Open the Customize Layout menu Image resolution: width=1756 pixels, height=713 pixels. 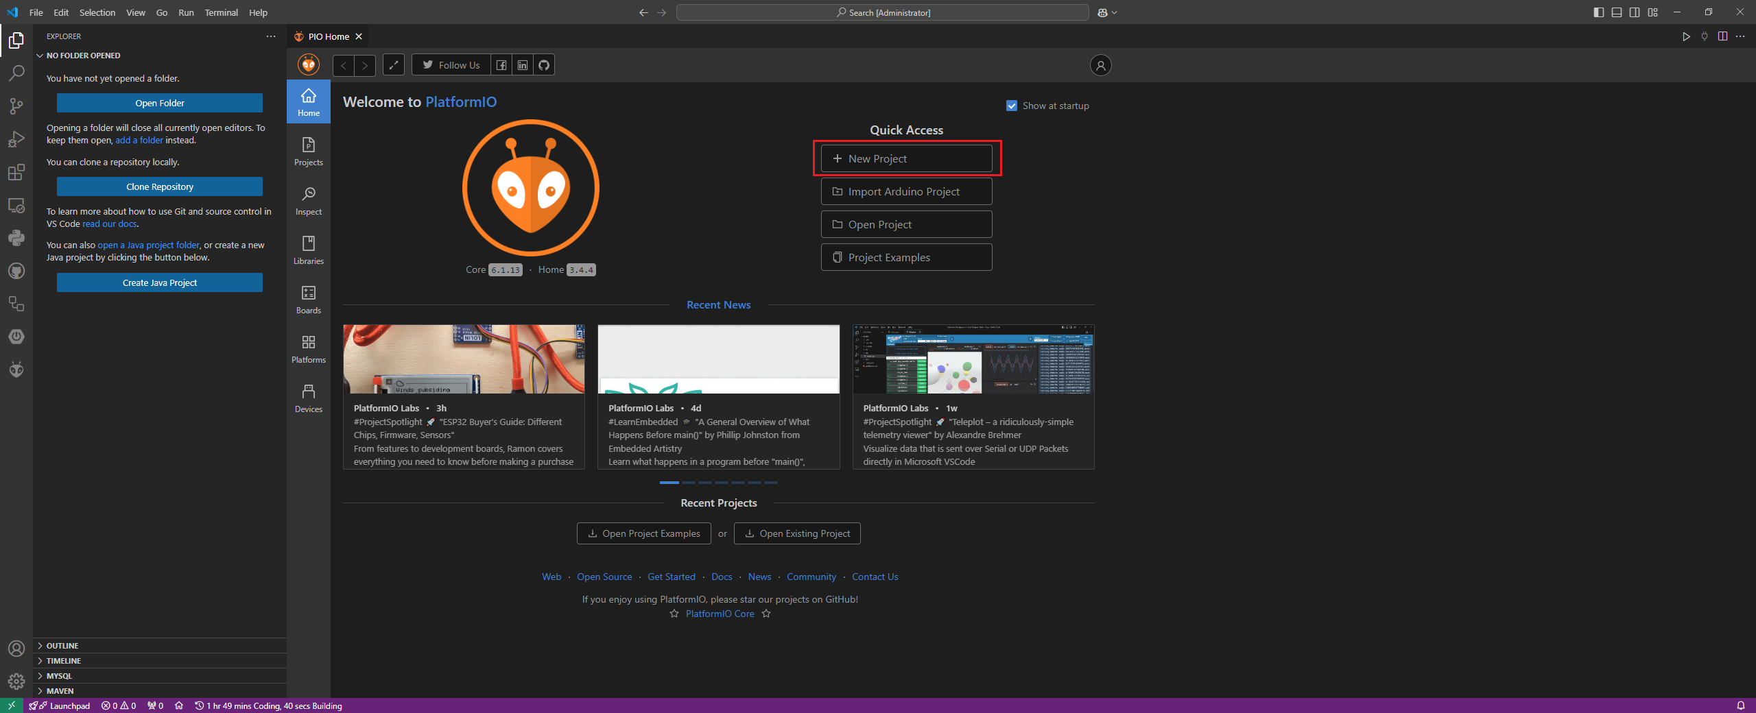point(1652,12)
